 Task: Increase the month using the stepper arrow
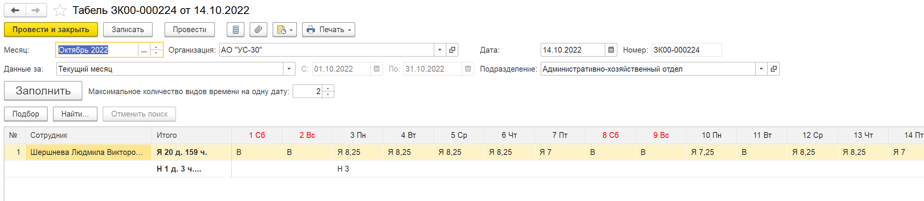[x=156, y=47]
